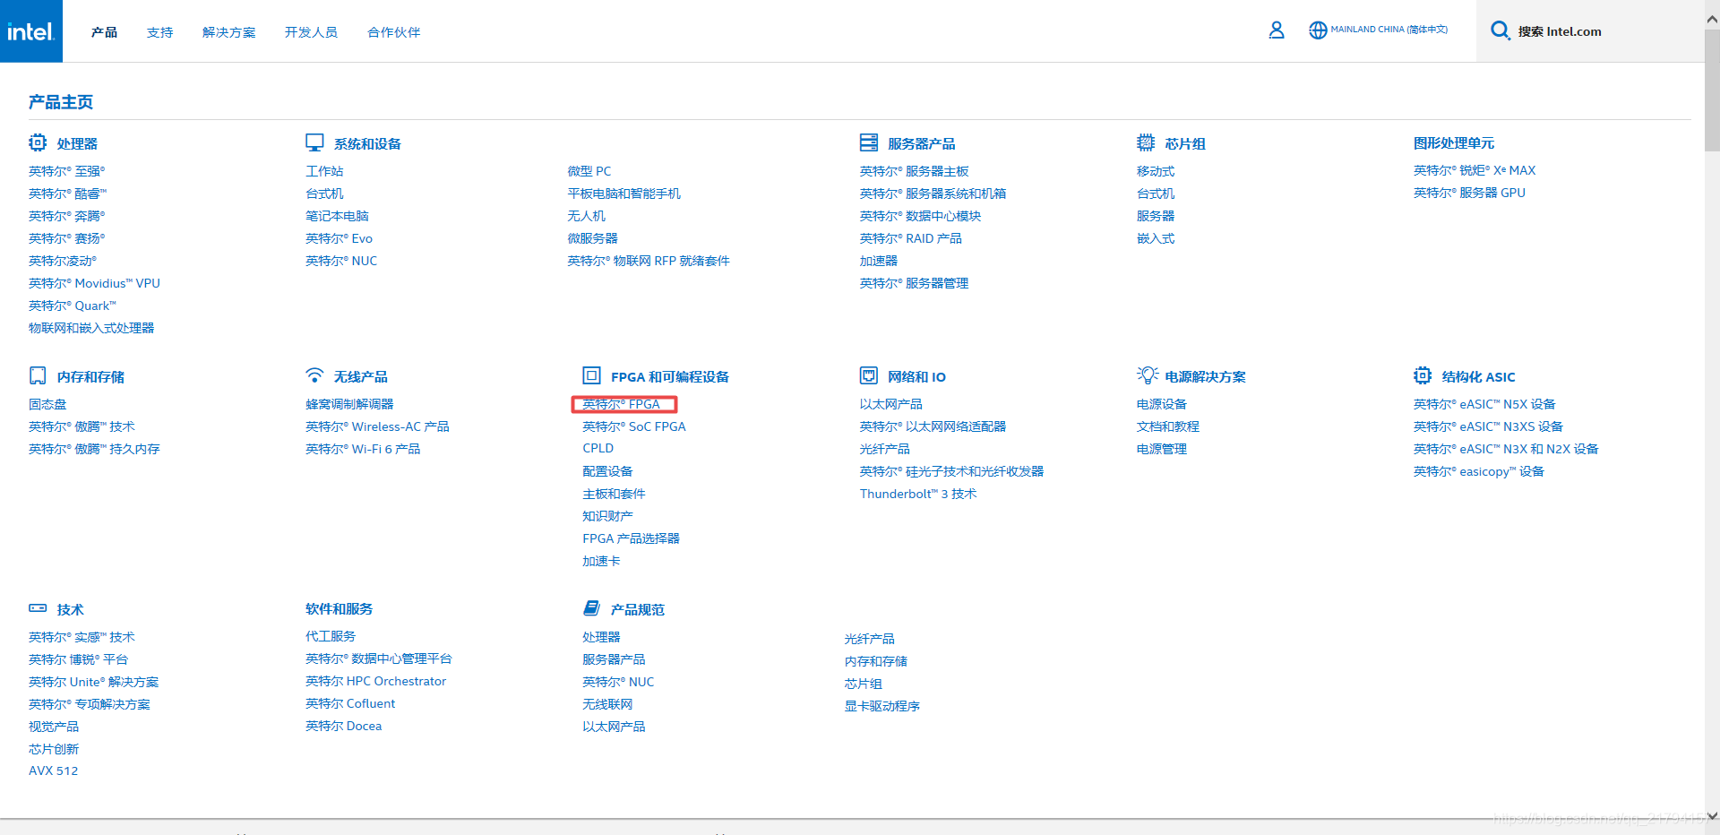The height and width of the screenshot is (835, 1720).
Task: Open Thunderbolt 3 技术 link
Action: [918, 494]
